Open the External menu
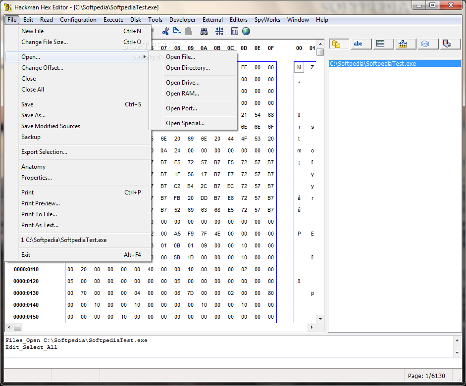Screen dimensions: 466x386 click(212, 20)
